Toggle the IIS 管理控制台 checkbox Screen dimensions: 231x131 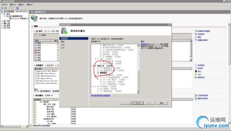click(98, 68)
